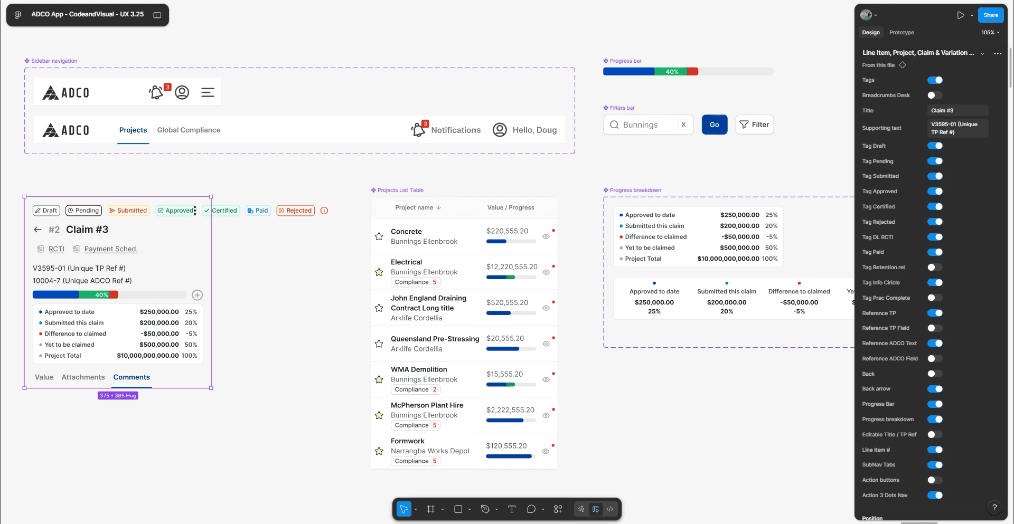Click the Filter button
This screenshot has width=1014, height=524.
pyautogui.click(x=754, y=125)
